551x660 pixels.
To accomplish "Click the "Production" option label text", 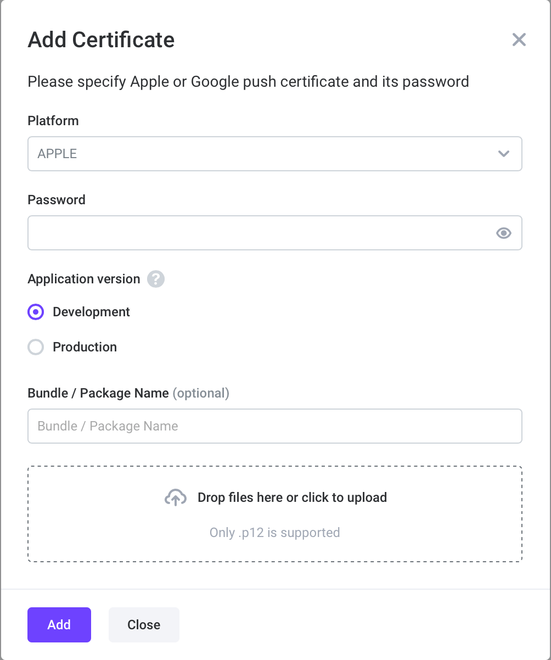I will pos(85,347).
